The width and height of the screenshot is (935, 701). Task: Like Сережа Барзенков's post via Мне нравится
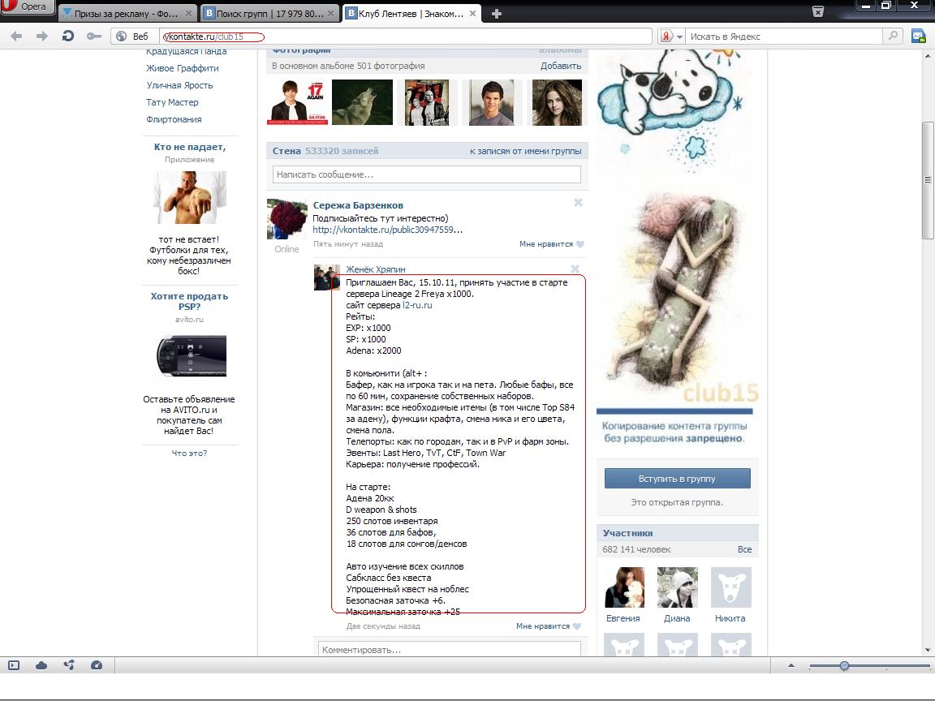point(551,243)
